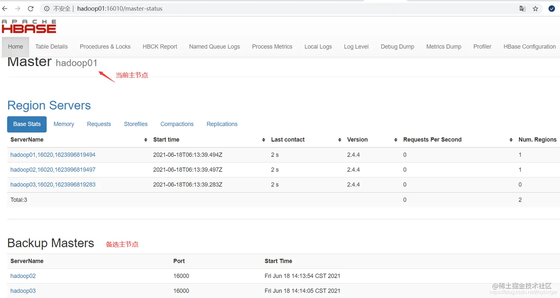This screenshot has height=298, width=560.
Task: Click start time 2021-06-18T06:13:39.494Z cell
Action: 188,155
